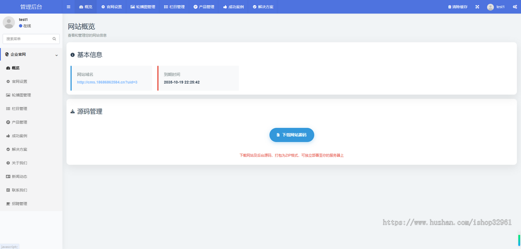Click the 管理后台 logo title

click(x=31, y=7)
